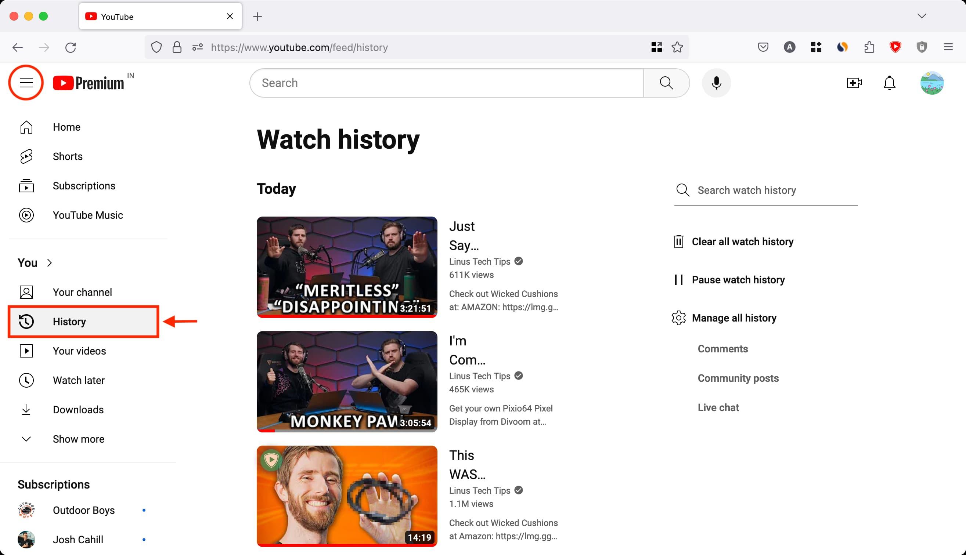Click the Comments link under Manage history
The height and width of the screenshot is (555, 966).
[722, 348]
